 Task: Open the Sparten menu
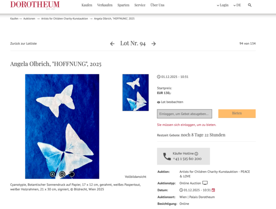123,5
